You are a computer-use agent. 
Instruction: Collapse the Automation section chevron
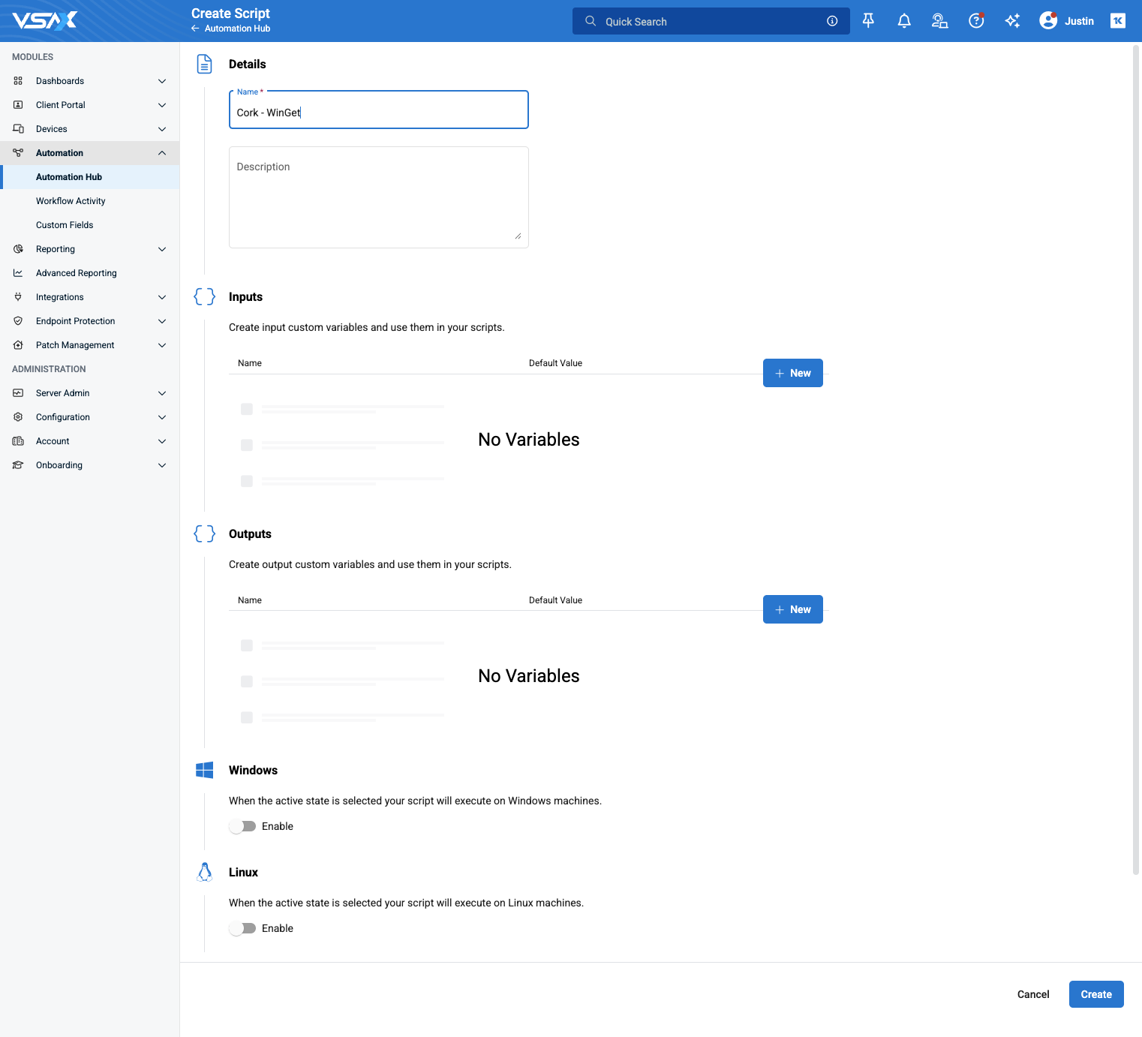162,153
